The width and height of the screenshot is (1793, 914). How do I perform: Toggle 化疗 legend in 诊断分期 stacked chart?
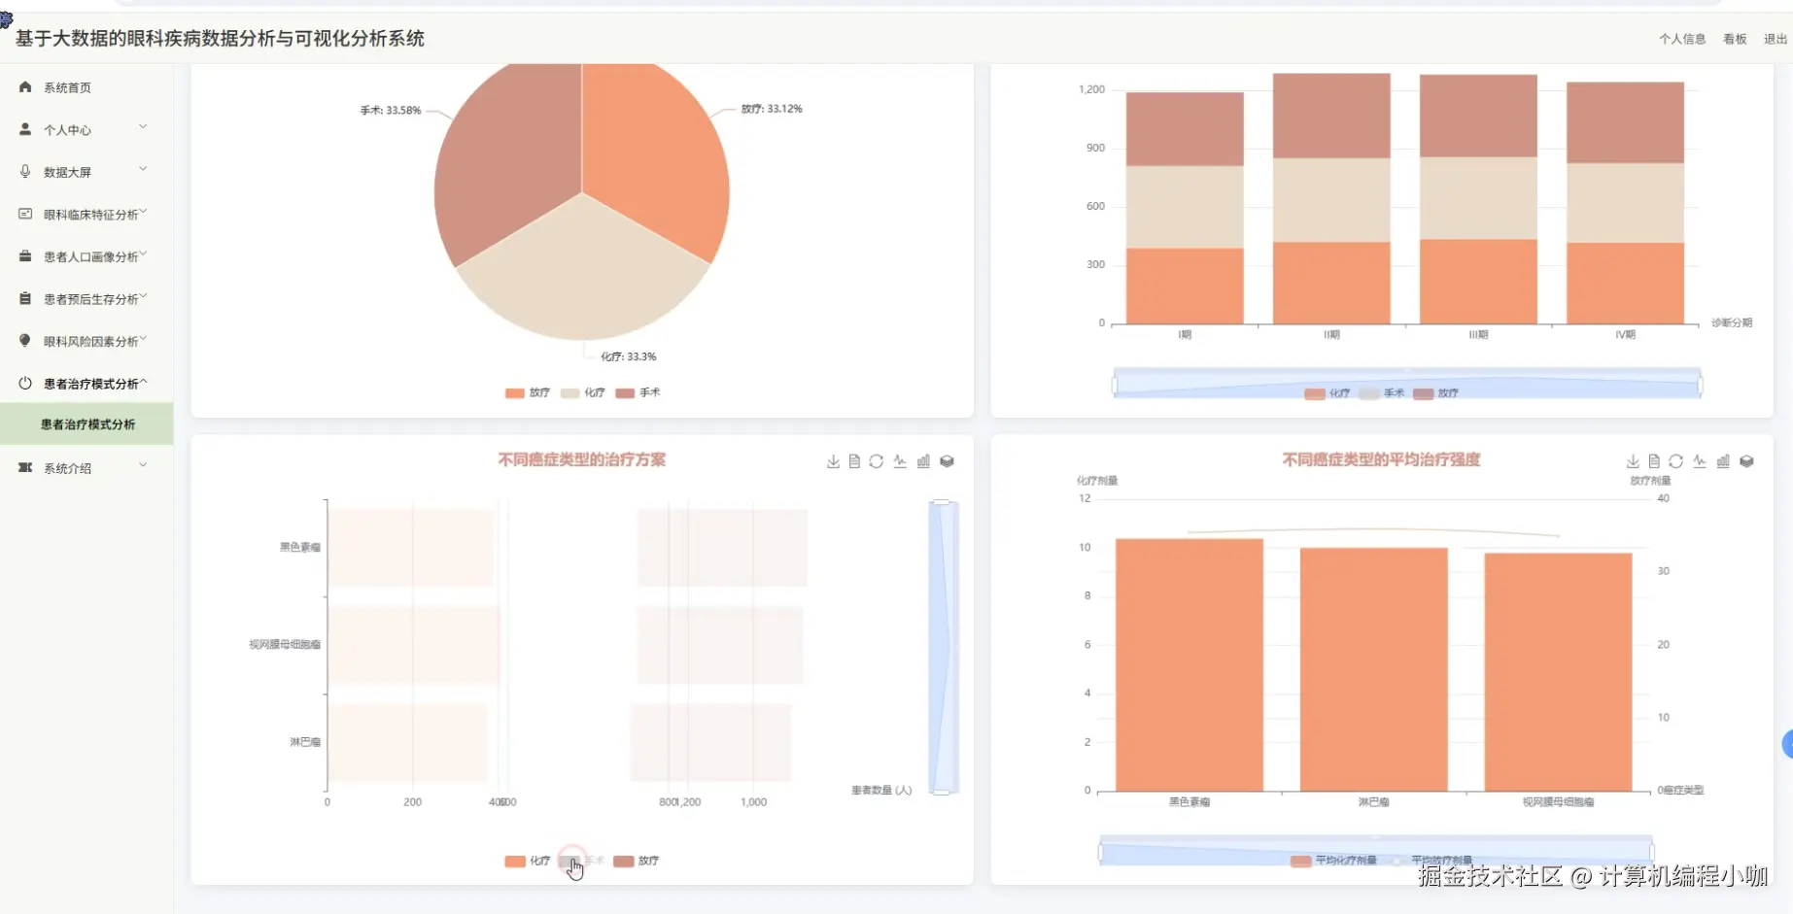click(1328, 393)
